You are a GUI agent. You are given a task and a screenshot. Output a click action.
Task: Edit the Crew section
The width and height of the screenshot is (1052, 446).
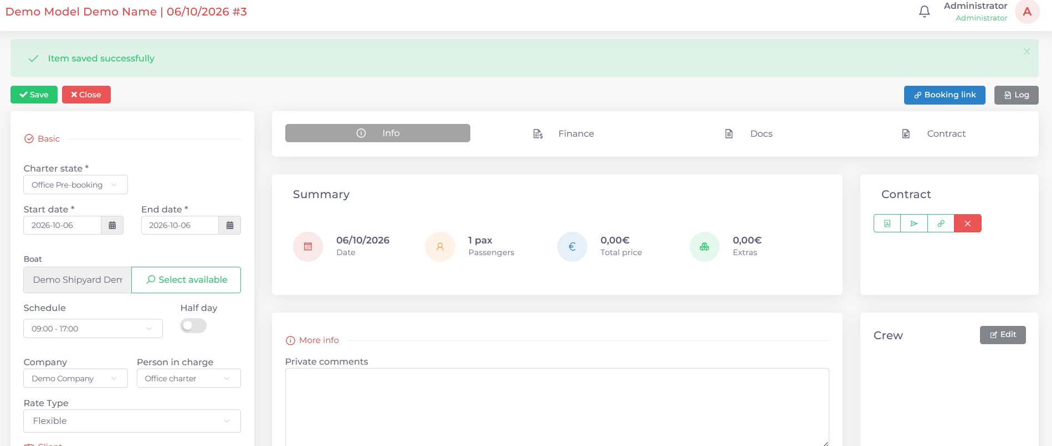(1003, 335)
